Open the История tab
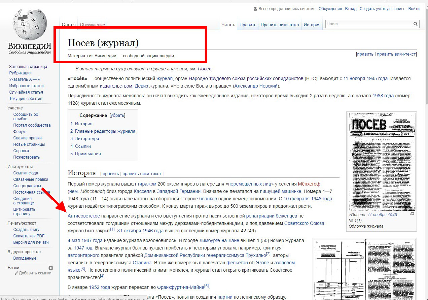This screenshot has height=300, width=428. coord(312,25)
